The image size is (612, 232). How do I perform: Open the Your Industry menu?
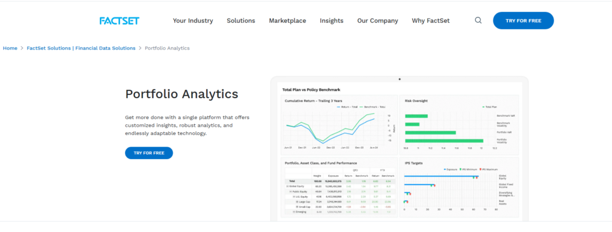[193, 21]
